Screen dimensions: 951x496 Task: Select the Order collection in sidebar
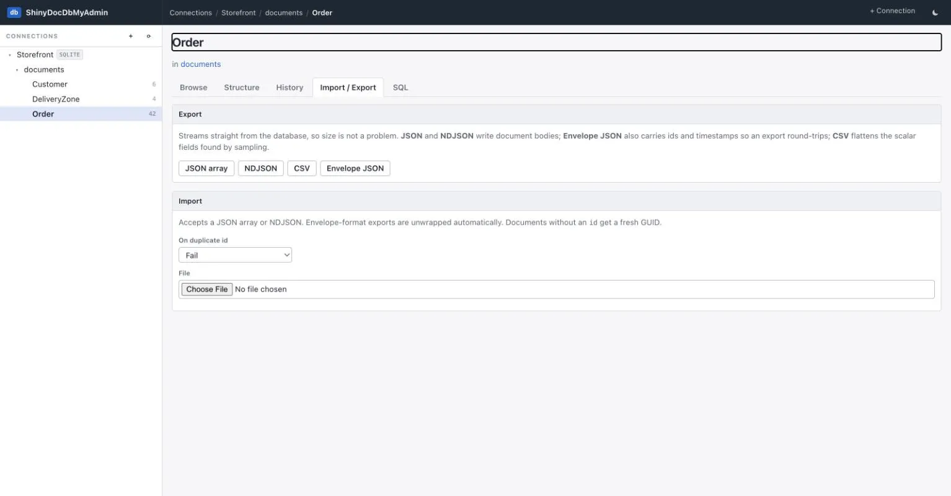(81, 114)
